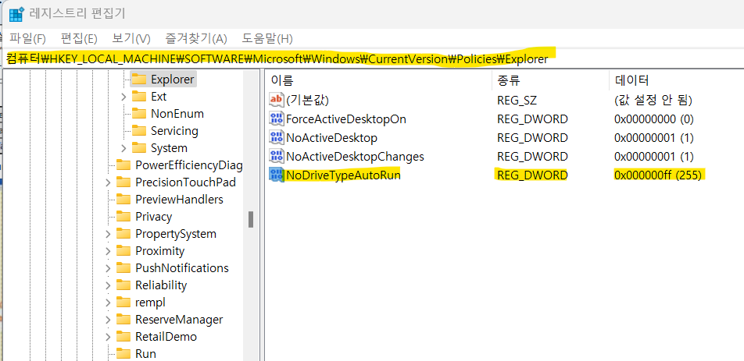This screenshot has height=361, width=744.
Task: Expand the PrecisionTouchPad tree node
Action: [x=108, y=182]
